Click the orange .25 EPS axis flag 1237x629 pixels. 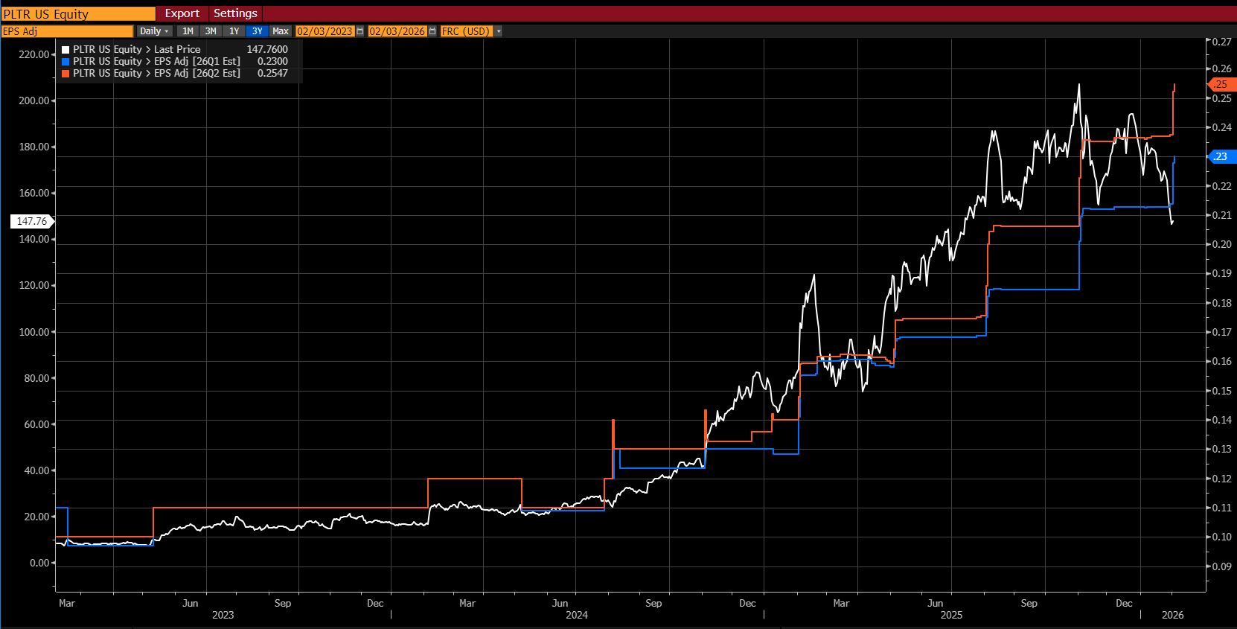click(1221, 84)
